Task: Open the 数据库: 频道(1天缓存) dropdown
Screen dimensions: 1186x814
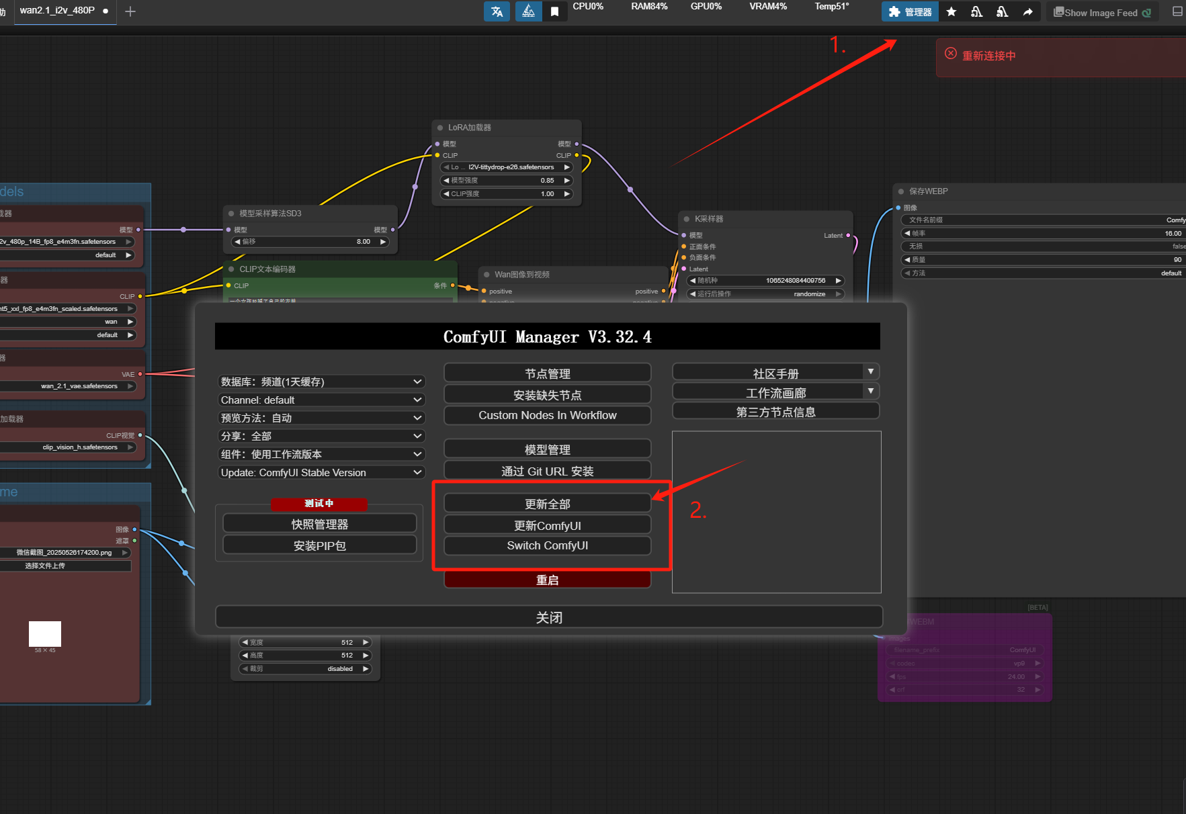Action: tap(322, 381)
